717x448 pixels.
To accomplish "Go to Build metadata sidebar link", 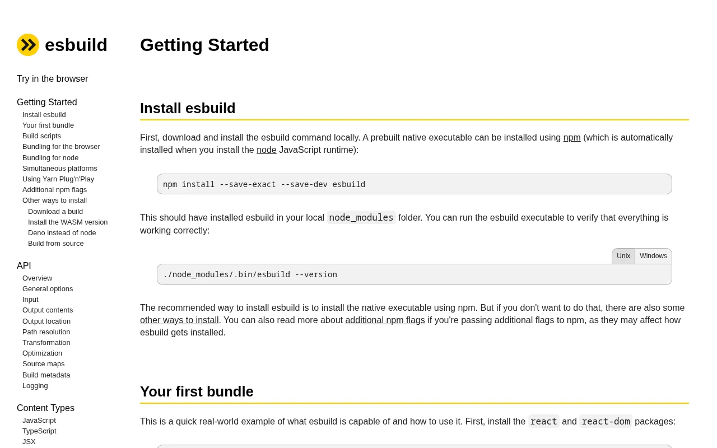I will tap(46, 375).
